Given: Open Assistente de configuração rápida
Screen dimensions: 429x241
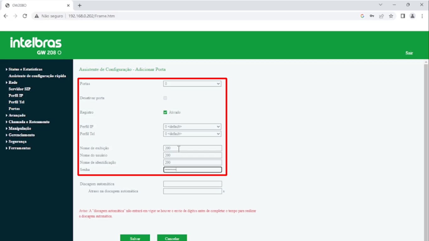Looking at the screenshot, I should 37,76.
